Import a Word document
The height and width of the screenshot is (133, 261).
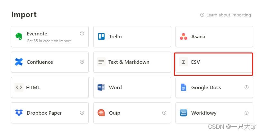[132, 87]
